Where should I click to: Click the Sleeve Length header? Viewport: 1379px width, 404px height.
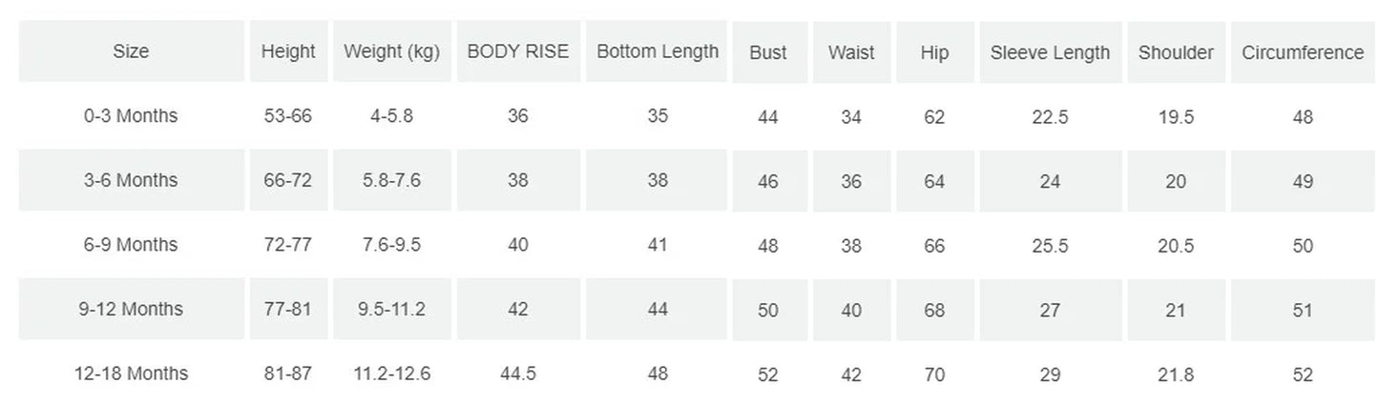pyautogui.click(x=1050, y=52)
